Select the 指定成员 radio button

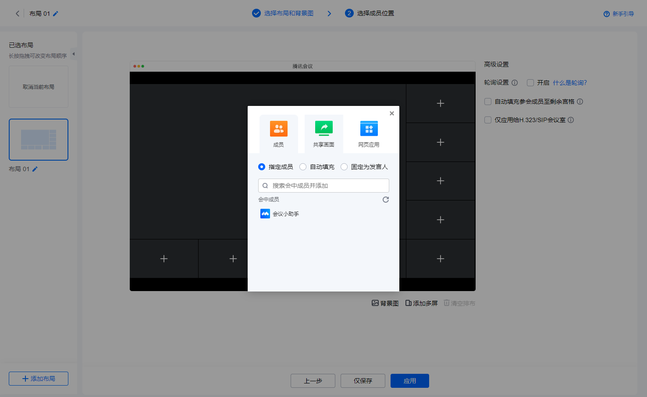point(262,167)
